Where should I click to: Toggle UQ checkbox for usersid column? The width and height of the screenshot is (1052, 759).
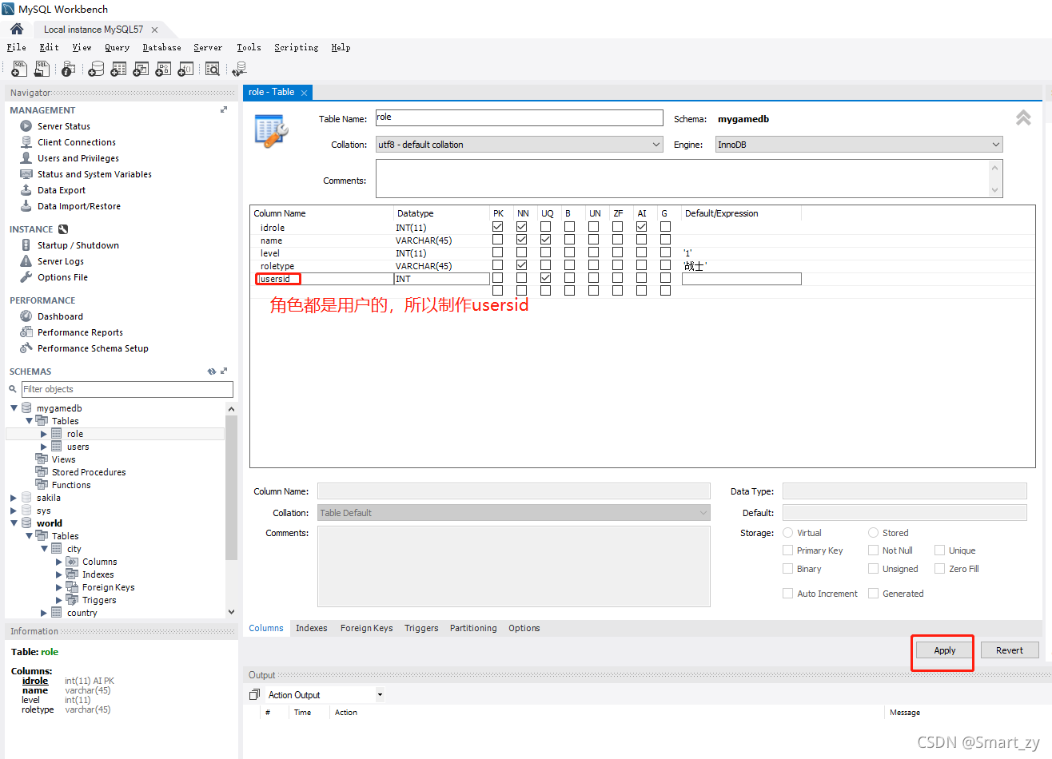click(x=545, y=278)
